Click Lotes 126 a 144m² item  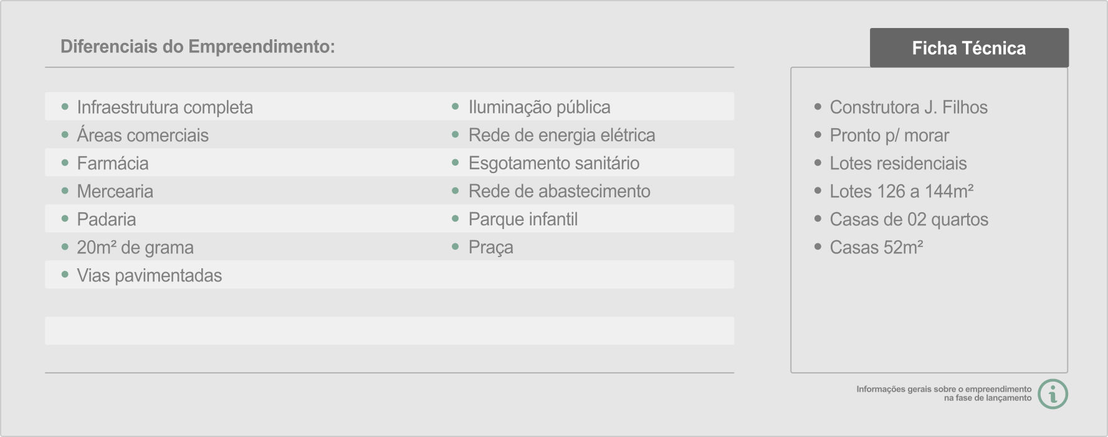pyautogui.click(x=902, y=191)
